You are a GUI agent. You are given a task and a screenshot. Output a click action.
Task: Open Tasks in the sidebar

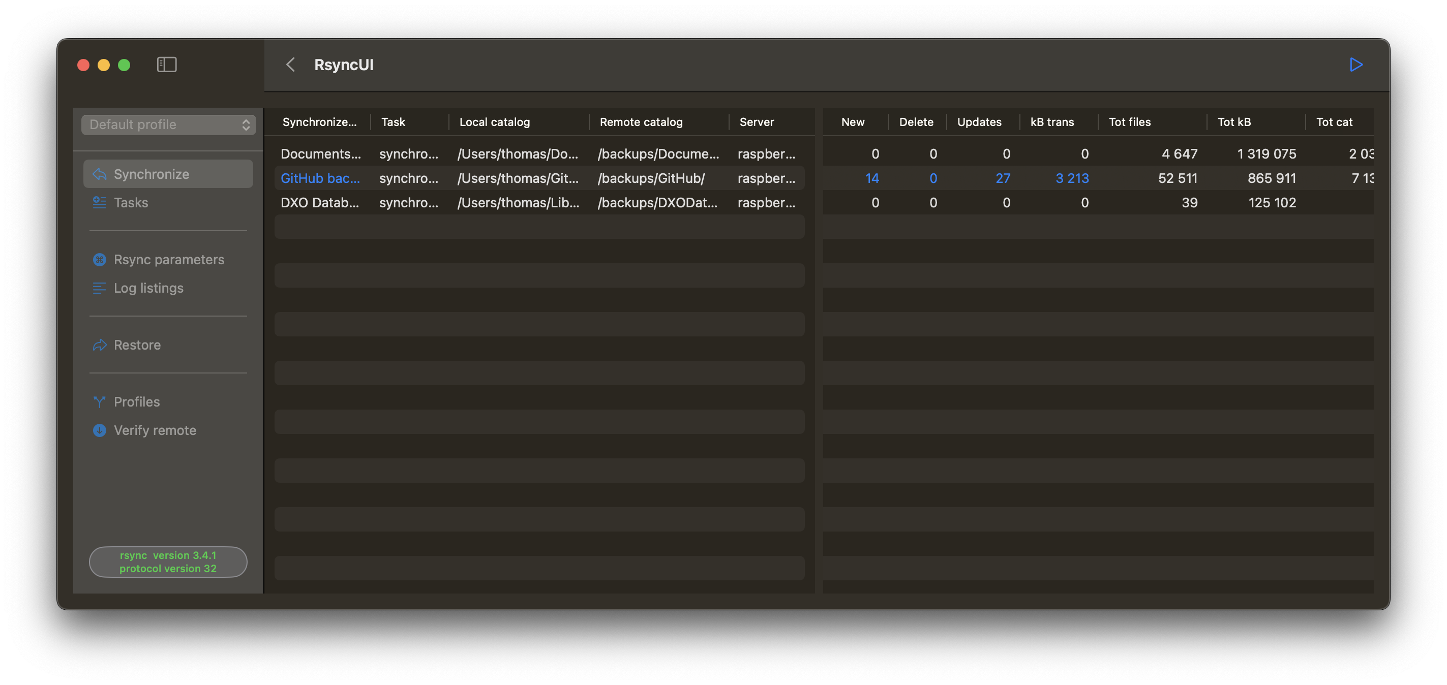[x=168, y=202]
